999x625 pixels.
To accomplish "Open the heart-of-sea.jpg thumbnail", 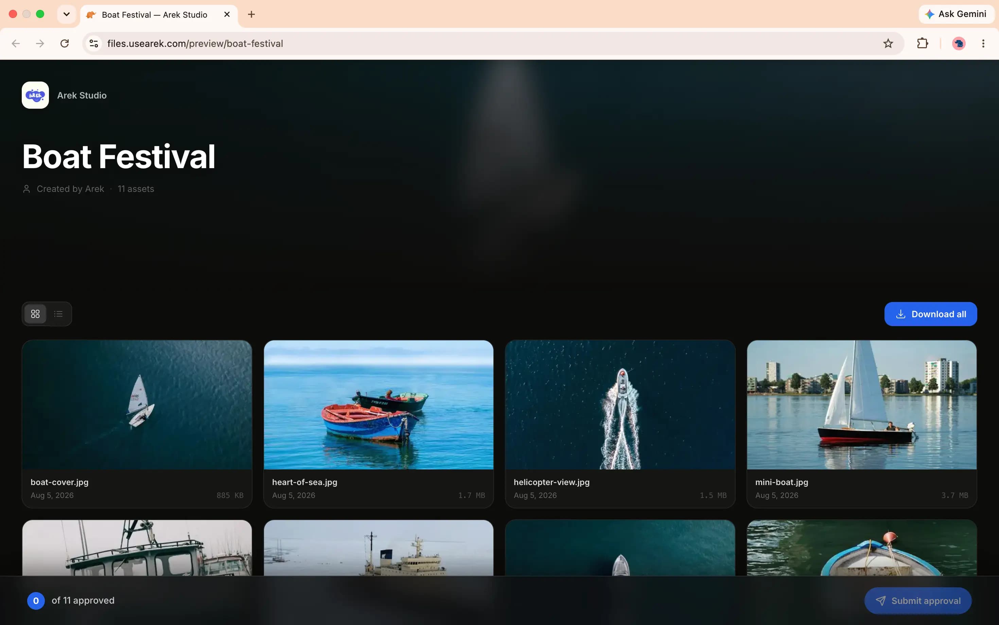I will [379, 405].
